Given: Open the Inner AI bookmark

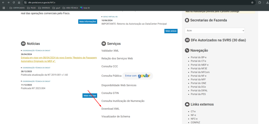Looking at the screenshot, I should (x=86, y=8).
